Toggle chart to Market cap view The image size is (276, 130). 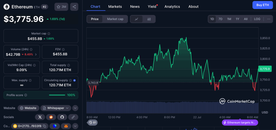[115, 19]
